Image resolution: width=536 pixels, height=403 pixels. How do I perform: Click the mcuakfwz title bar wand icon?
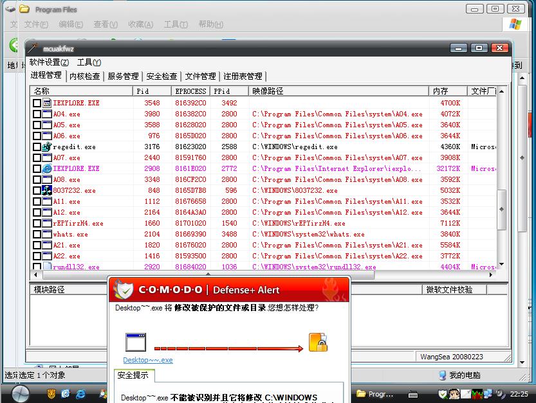[x=33, y=48]
